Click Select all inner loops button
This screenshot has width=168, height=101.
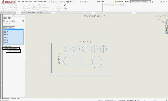click(x=13, y=51)
